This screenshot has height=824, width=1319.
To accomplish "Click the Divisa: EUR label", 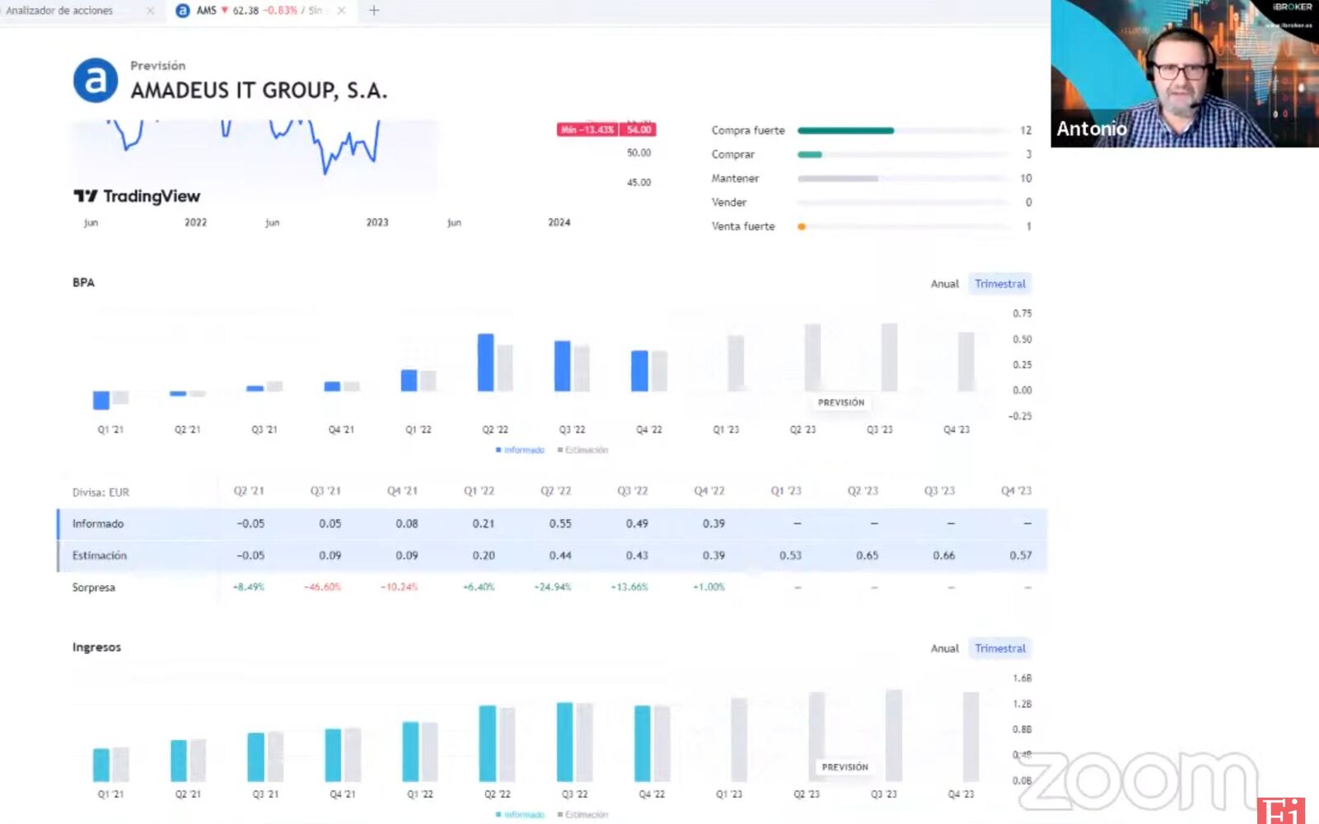I will [101, 492].
